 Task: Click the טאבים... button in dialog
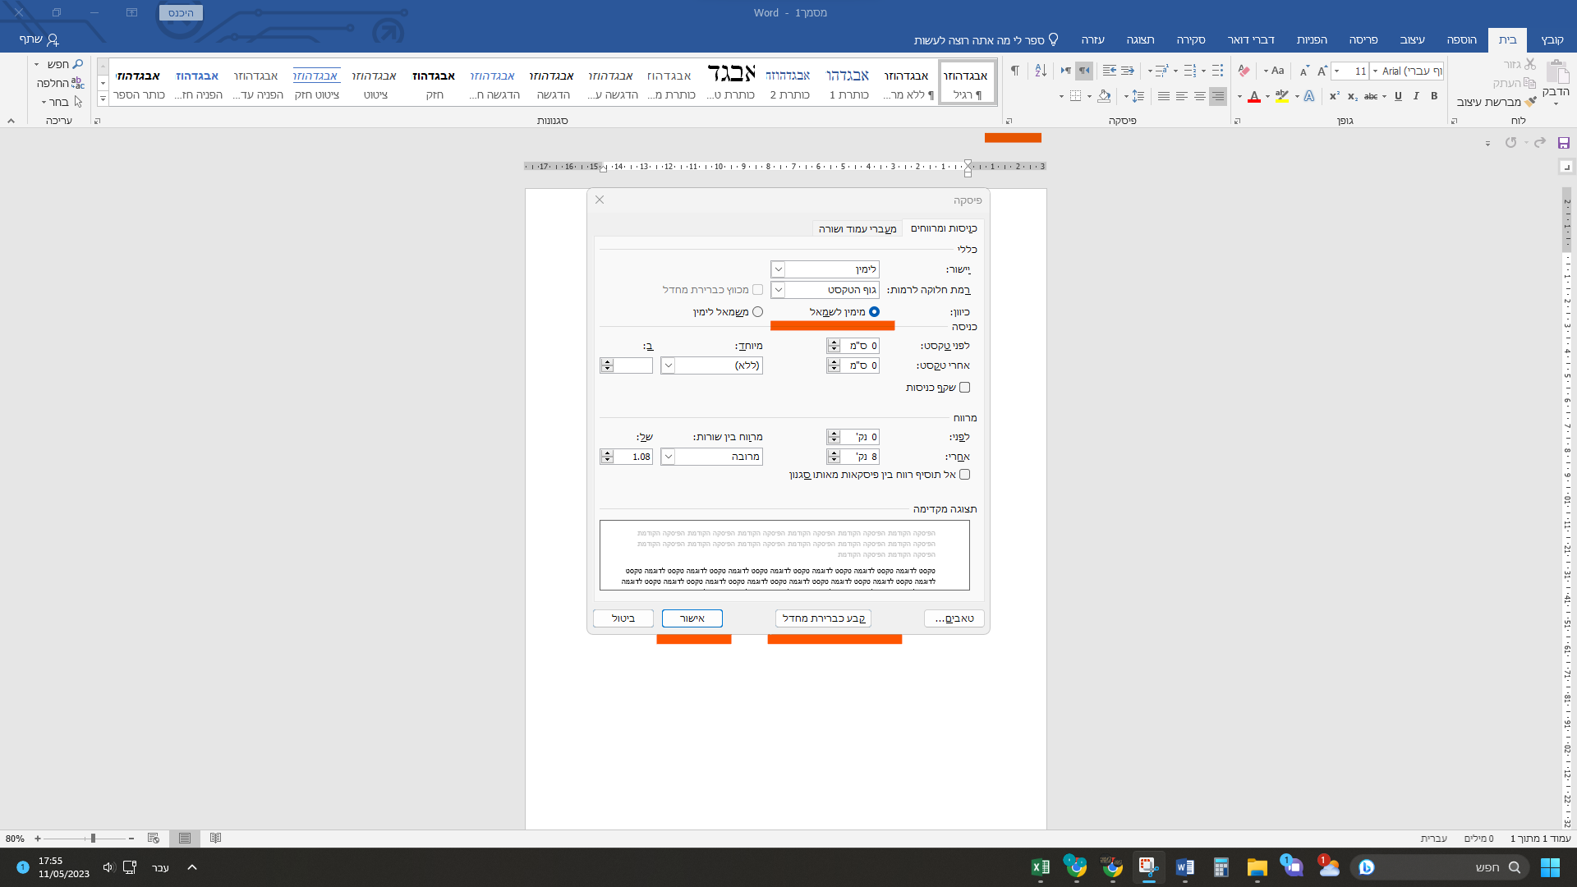pyautogui.click(x=954, y=618)
